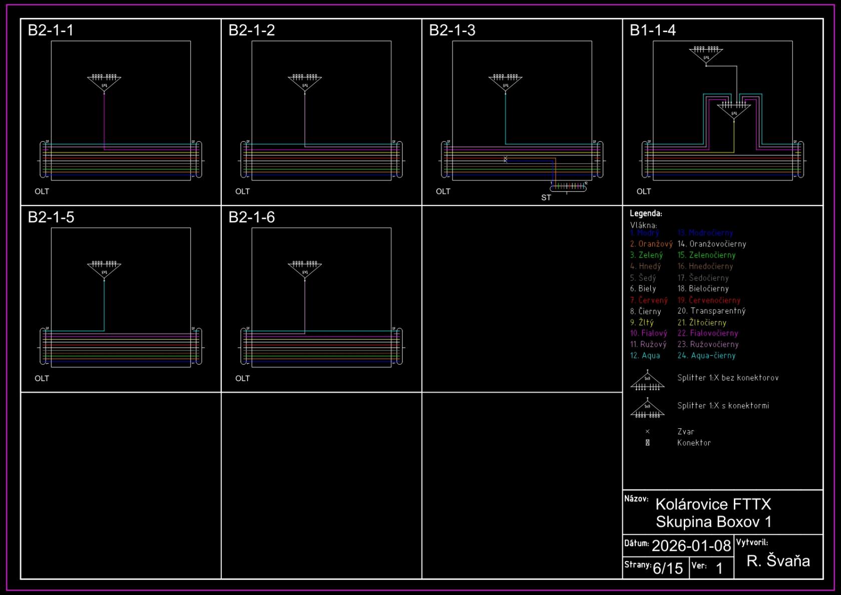
Task: Select the "12. Aqua" legend entry
Action: click(x=645, y=356)
